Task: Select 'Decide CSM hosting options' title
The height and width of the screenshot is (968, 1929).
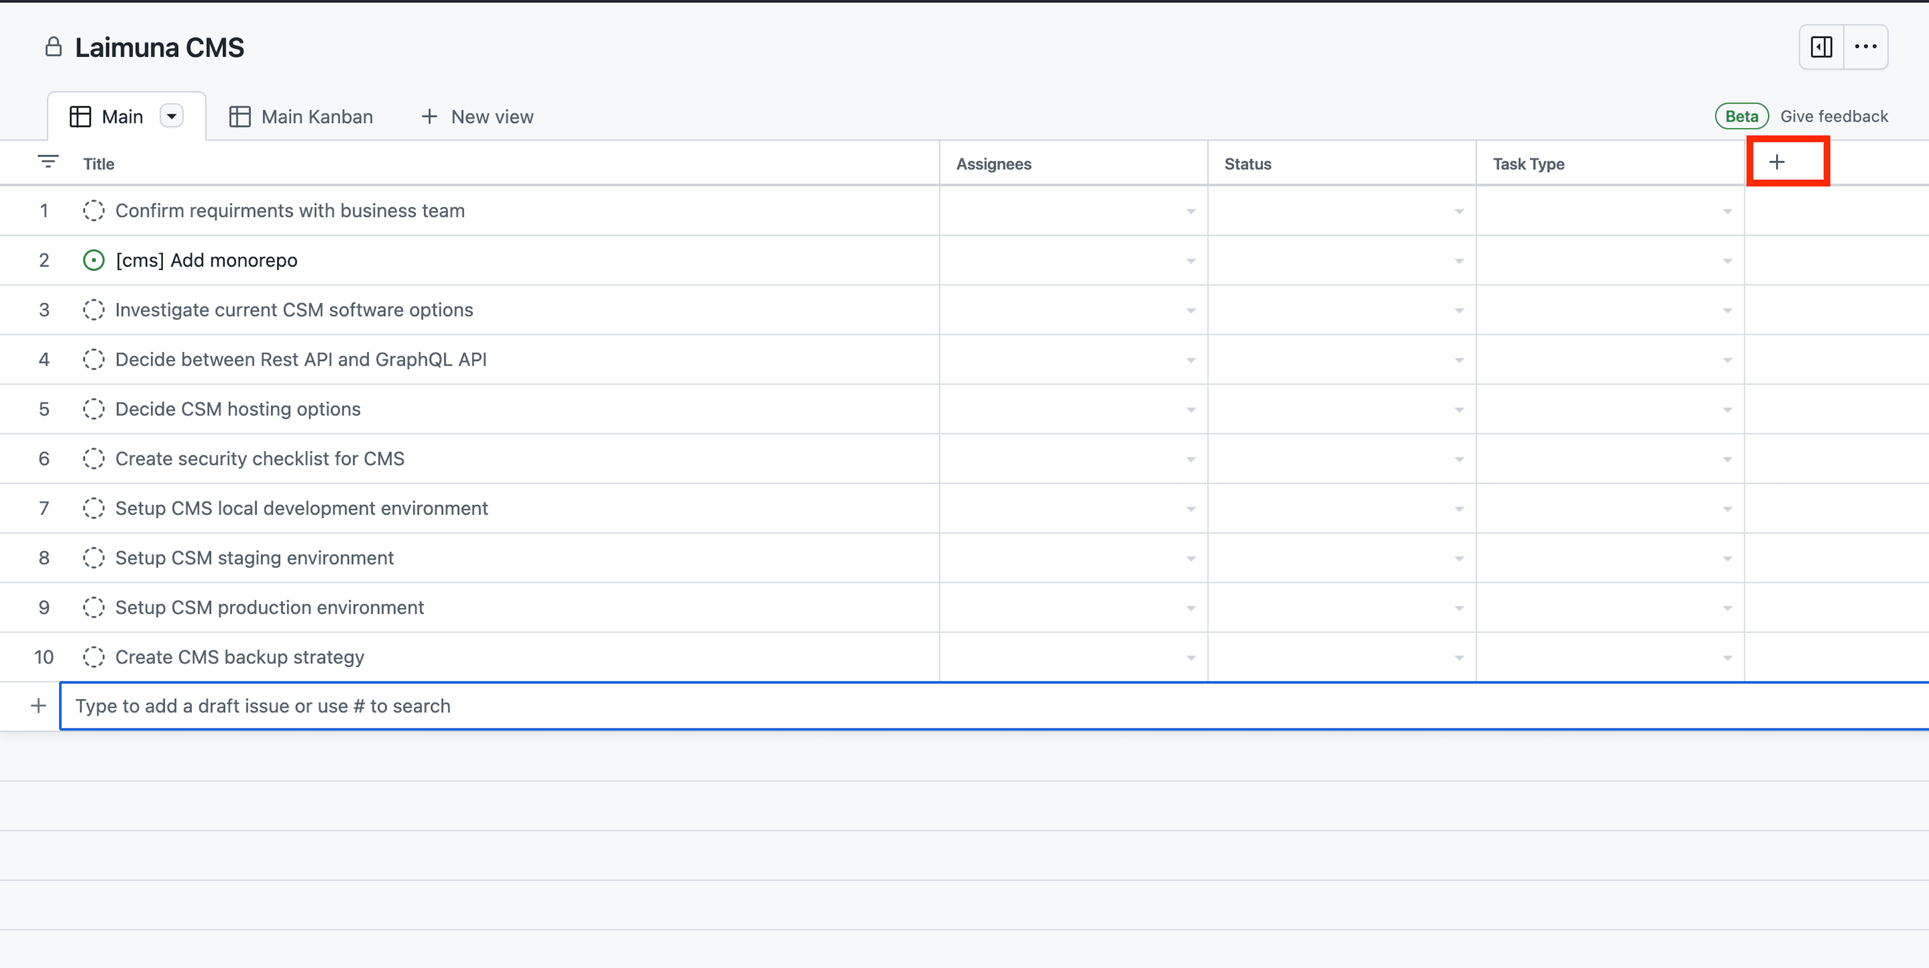Action: pyautogui.click(x=238, y=409)
